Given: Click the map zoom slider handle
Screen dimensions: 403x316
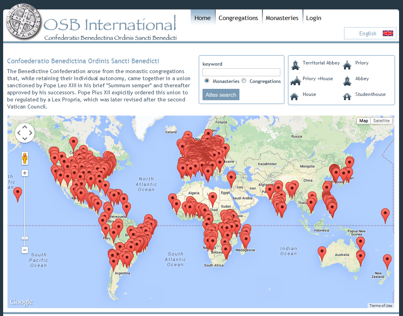Looking at the screenshot, I should coord(25,238).
